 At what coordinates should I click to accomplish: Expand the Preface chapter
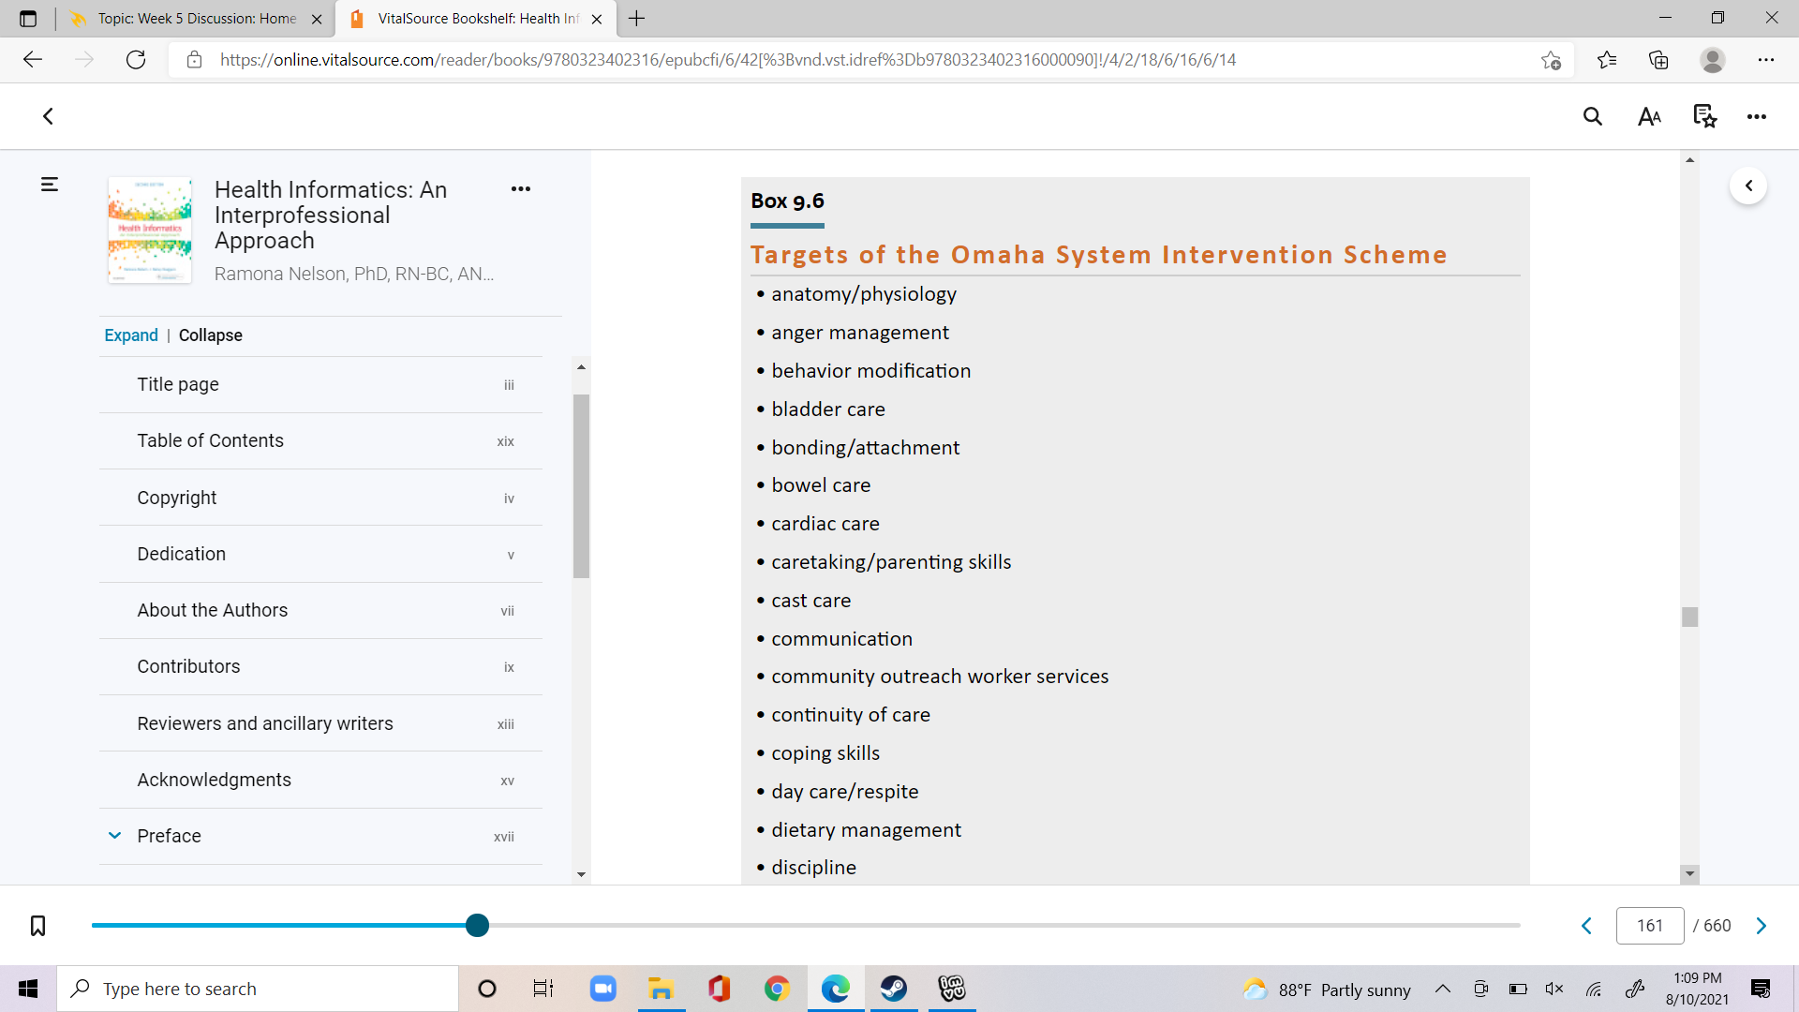(x=114, y=836)
